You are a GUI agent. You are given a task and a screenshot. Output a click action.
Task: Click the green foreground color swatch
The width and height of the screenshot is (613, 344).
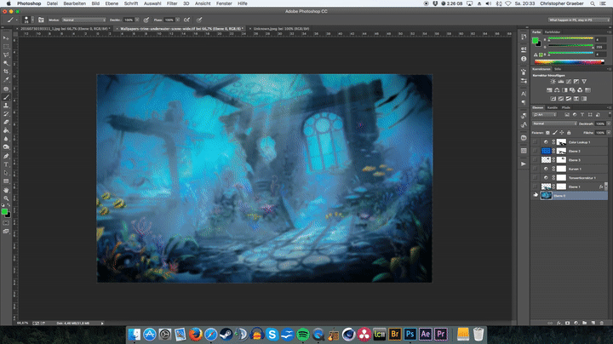click(4, 211)
